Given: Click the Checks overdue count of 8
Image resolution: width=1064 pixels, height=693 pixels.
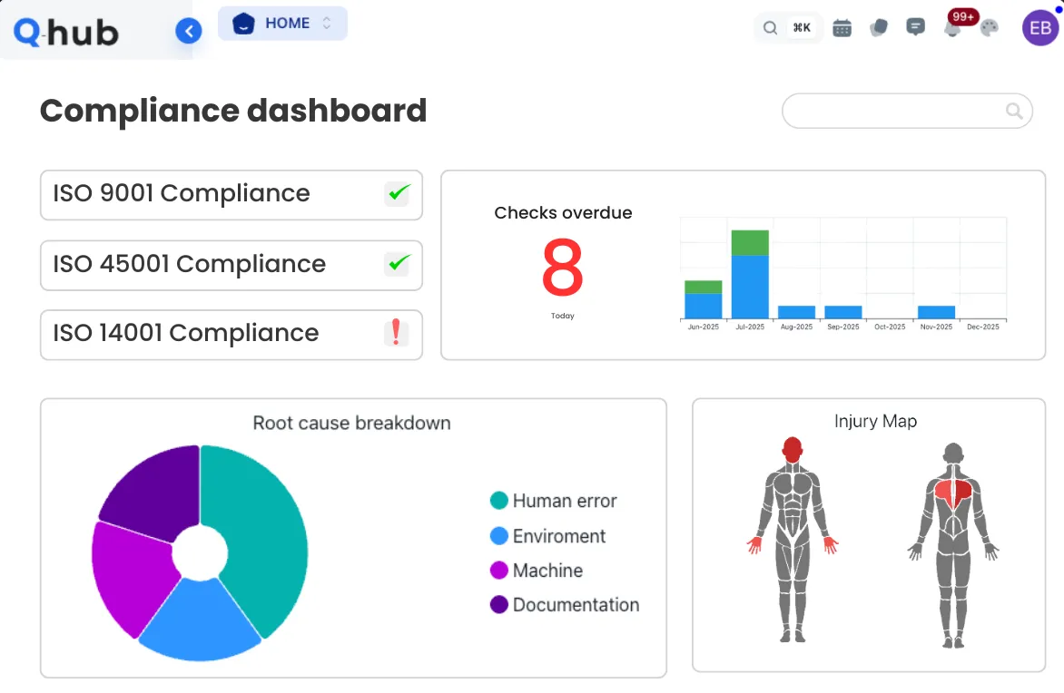Looking at the screenshot, I should coord(562,268).
